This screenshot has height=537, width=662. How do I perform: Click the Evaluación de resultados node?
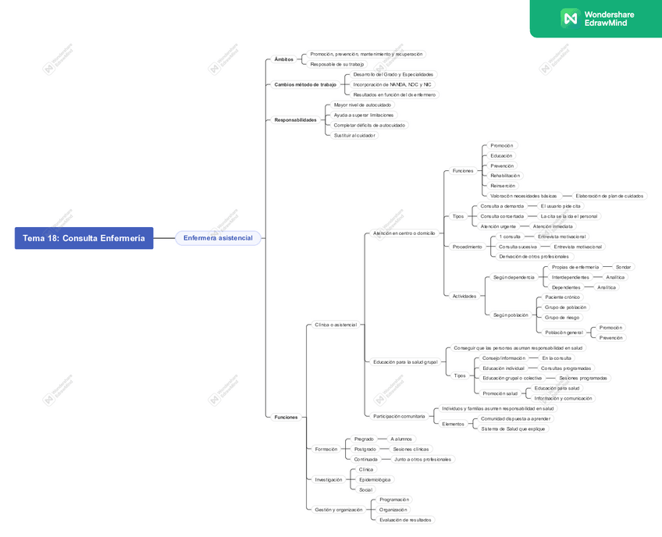point(404,520)
